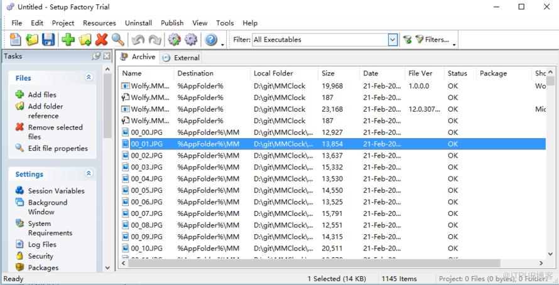Open the All Executables filter dropdown
Viewport: 559px width, 285px height.
coord(393,40)
